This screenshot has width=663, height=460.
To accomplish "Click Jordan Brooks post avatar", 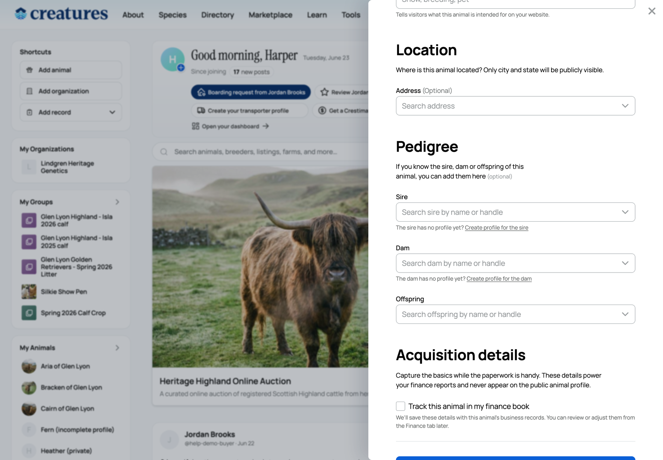I will point(170,440).
